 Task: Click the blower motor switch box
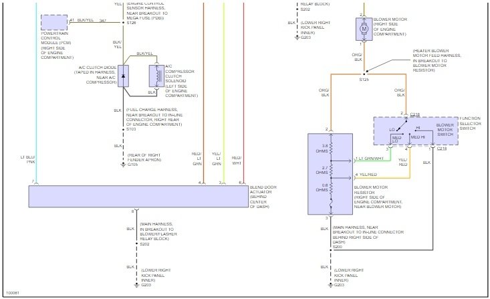tap(416, 131)
